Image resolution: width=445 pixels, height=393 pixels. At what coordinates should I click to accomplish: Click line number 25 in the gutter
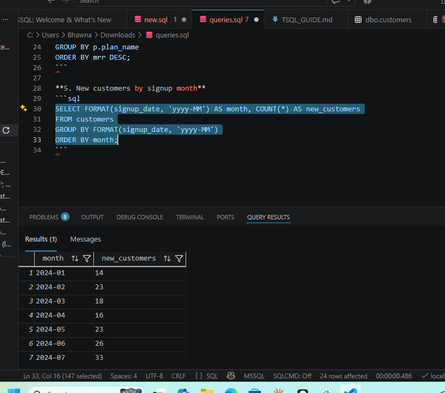coord(37,58)
